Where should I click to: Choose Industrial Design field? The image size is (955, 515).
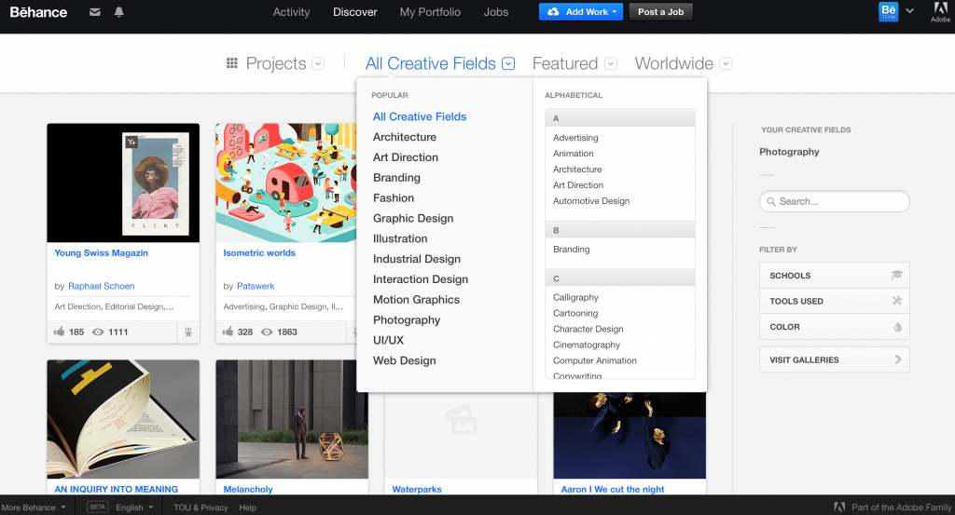pyautogui.click(x=417, y=258)
